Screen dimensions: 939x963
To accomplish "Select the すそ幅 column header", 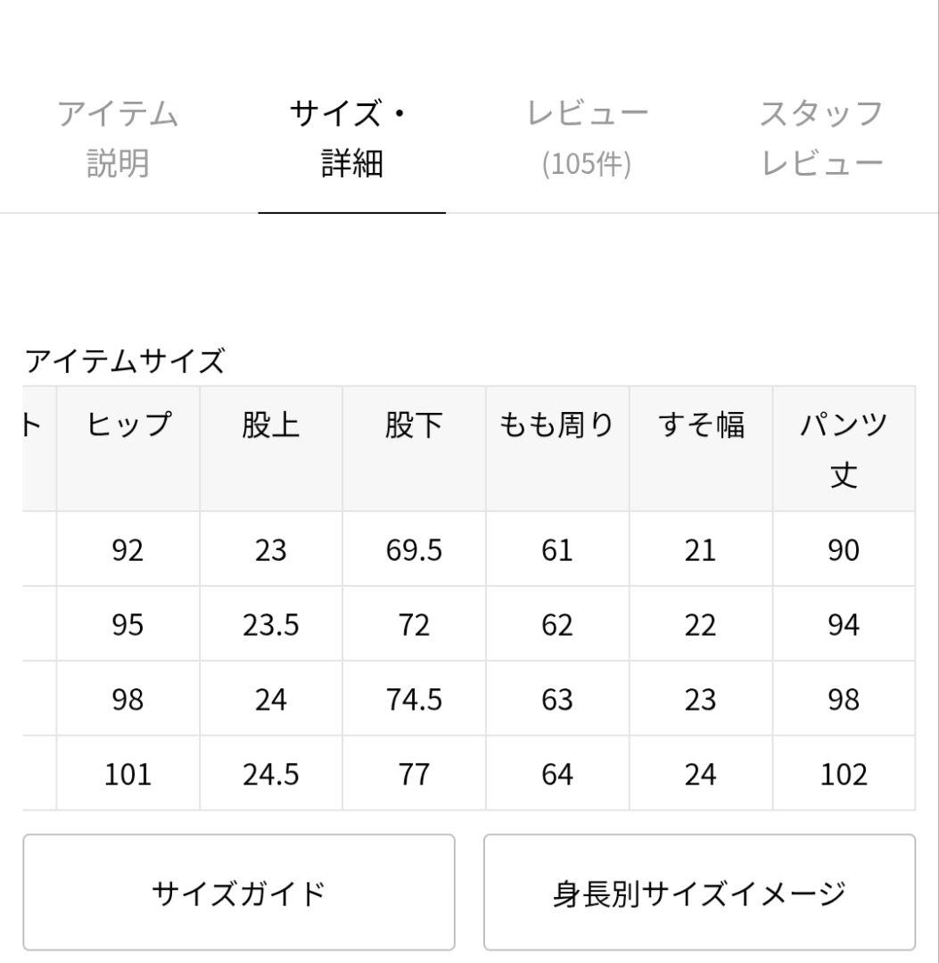I will point(700,425).
